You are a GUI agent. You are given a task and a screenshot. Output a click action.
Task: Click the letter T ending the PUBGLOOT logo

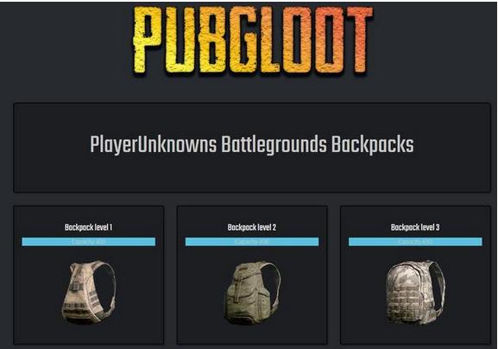(x=358, y=40)
